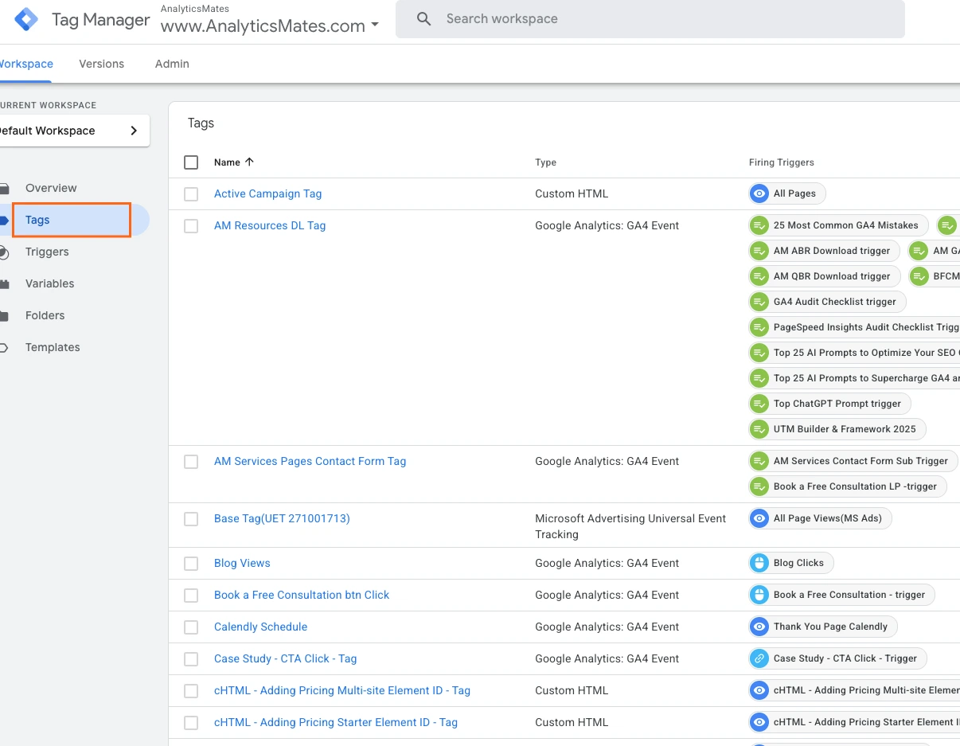Open the Blog Views tag link
The height and width of the screenshot is (746, 960).
[x=242, y=563]
